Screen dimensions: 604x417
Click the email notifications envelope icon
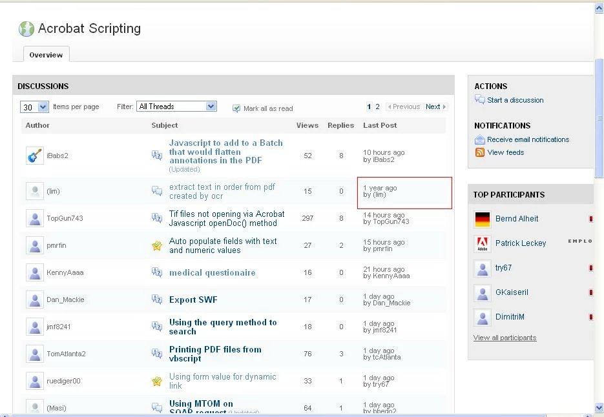click(x=479, y=139)
